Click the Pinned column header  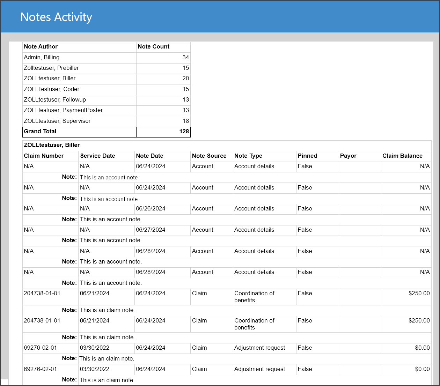tap(307, 156)
